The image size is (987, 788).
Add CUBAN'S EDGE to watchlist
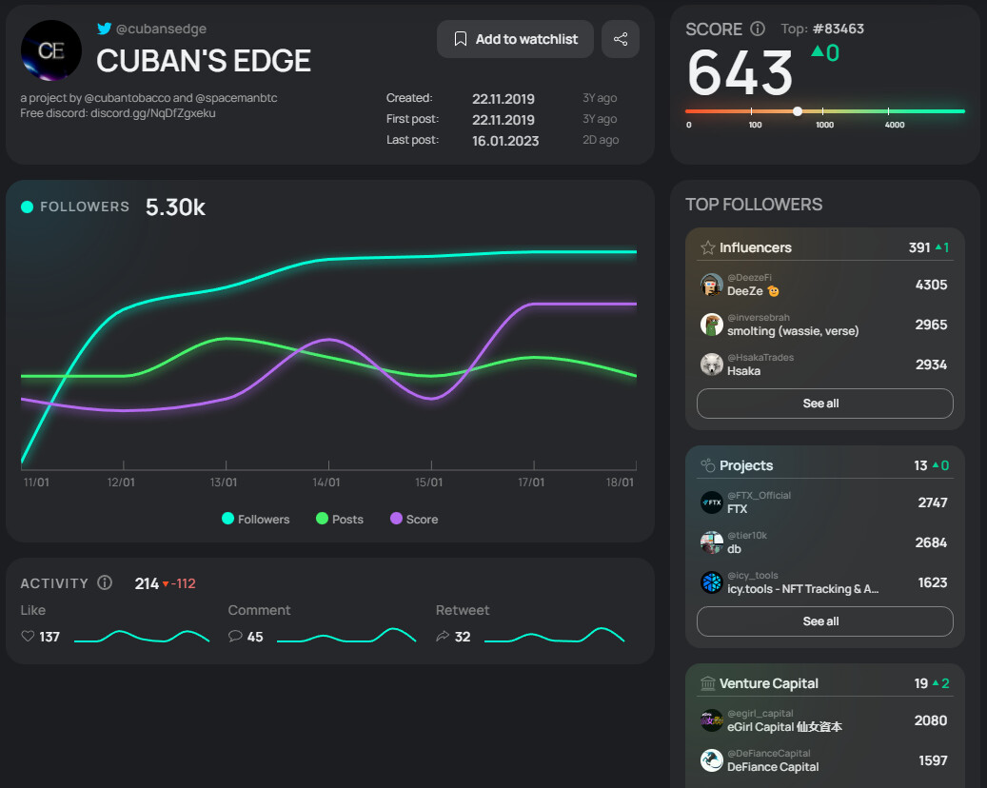tap(515, 39)
